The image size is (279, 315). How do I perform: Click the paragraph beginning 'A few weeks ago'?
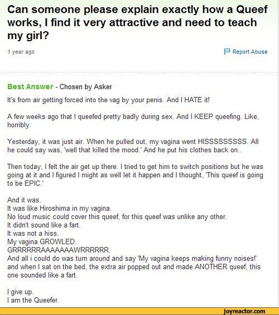[133, 120]
